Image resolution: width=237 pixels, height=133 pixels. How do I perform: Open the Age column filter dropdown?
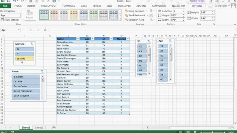(x=93, y=39)
